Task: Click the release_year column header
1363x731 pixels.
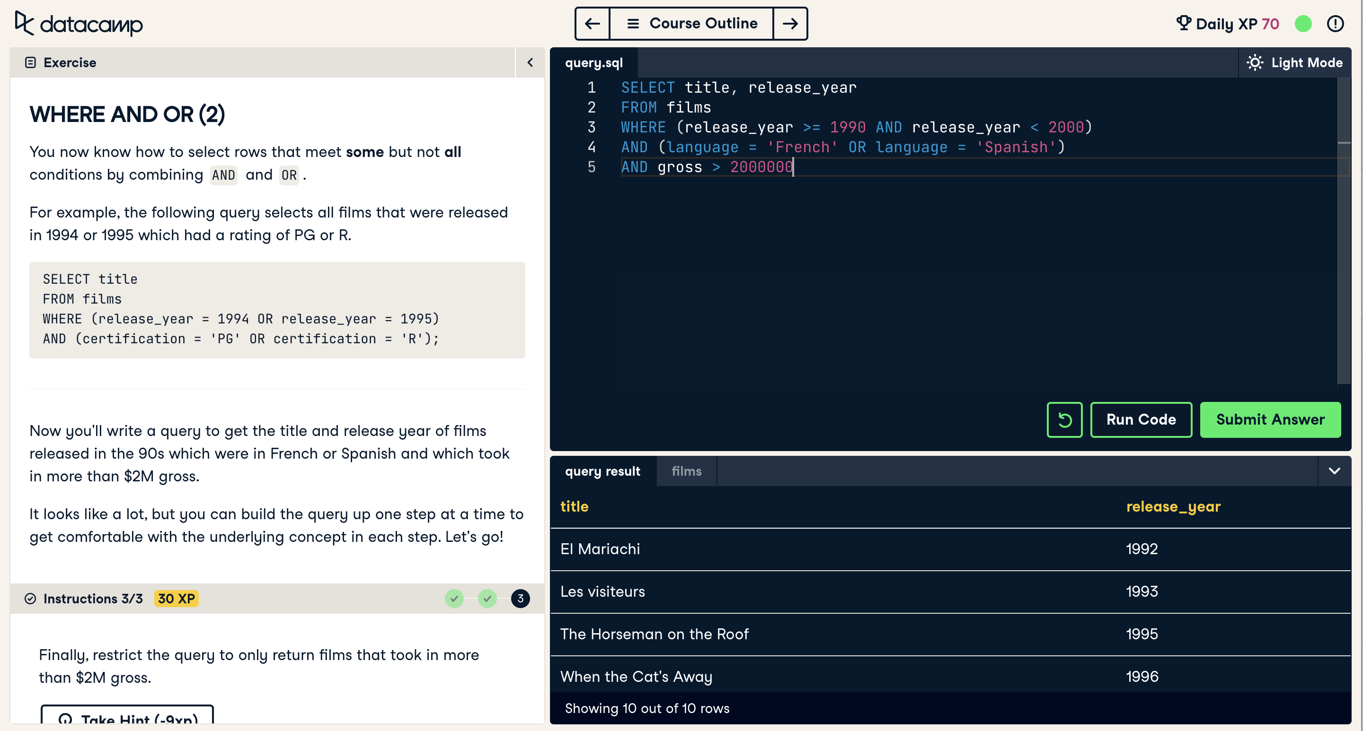Action: 1173,506
